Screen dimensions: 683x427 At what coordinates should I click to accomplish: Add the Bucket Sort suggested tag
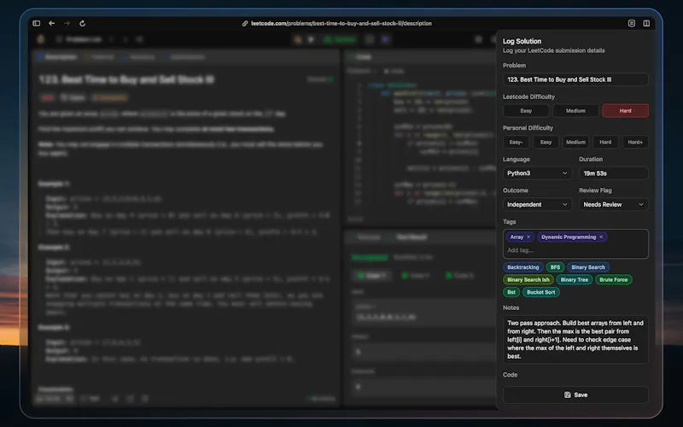541,292
